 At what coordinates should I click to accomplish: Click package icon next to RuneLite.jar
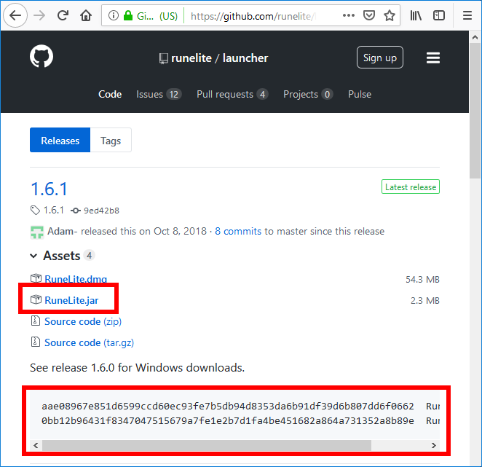pos(36,299)
